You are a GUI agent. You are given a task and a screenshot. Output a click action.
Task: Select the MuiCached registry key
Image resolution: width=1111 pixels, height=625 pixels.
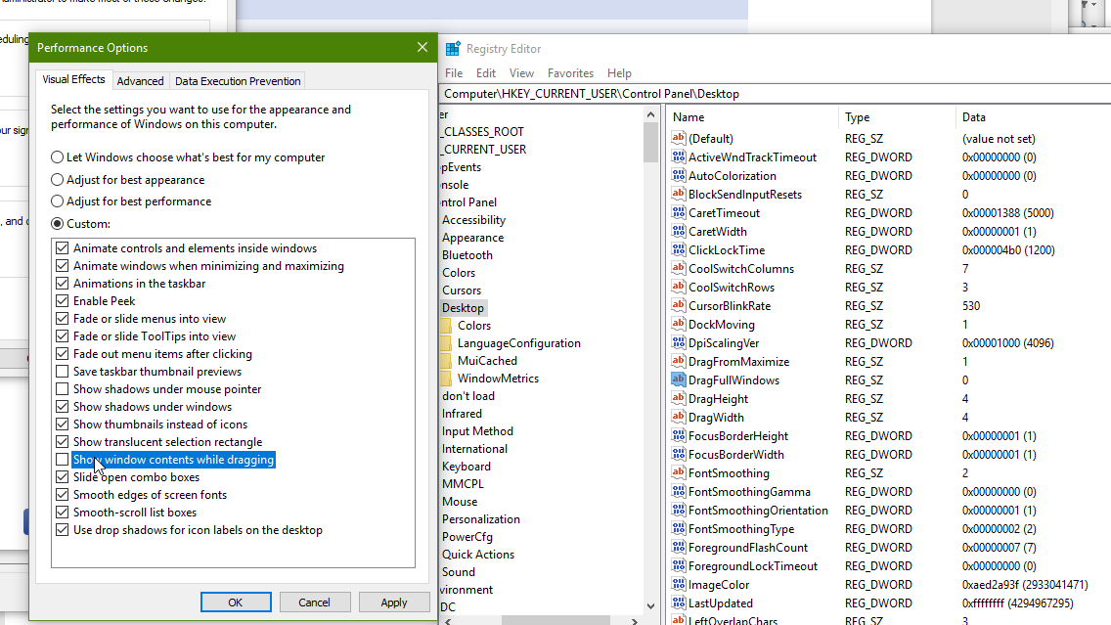[x=487, y=361]
